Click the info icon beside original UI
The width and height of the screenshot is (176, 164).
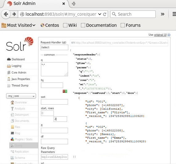click(169, 35)
